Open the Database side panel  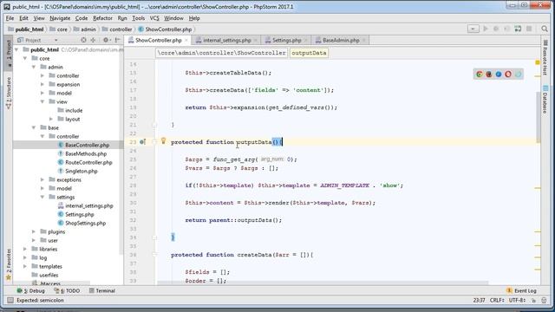click(545, 99)
